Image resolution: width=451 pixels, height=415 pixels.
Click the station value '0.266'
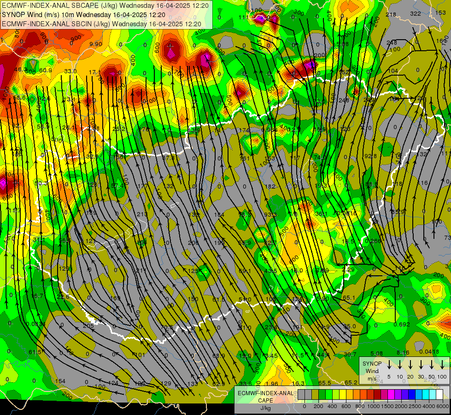click(x=373, y=241)
